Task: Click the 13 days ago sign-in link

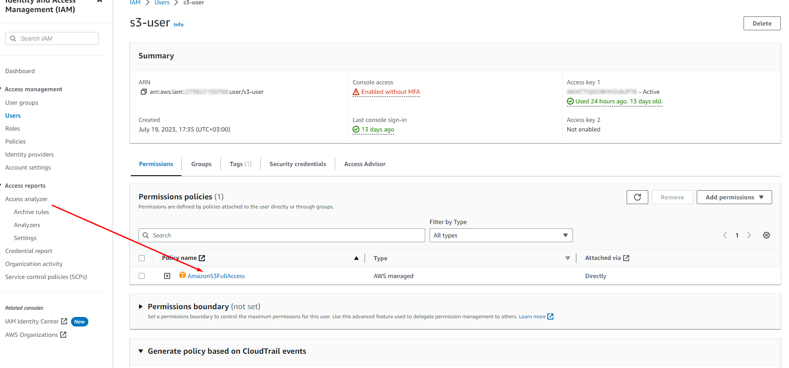Action: point(378,129)
